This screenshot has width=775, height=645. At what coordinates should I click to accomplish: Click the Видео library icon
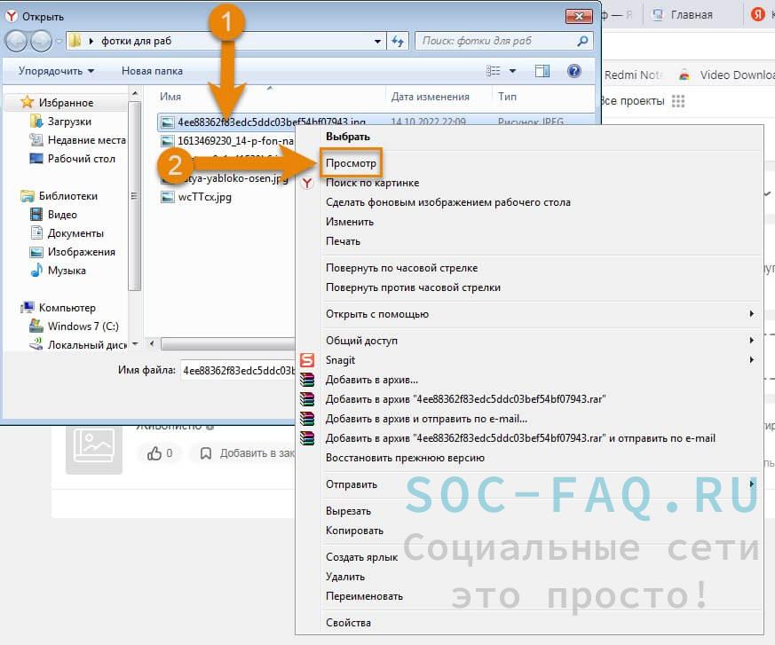point(36,215)
